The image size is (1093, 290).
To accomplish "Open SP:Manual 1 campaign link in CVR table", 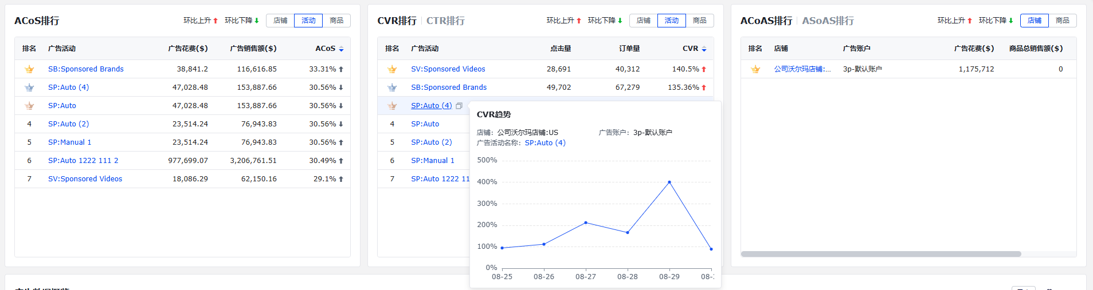I will coord(433,161).
